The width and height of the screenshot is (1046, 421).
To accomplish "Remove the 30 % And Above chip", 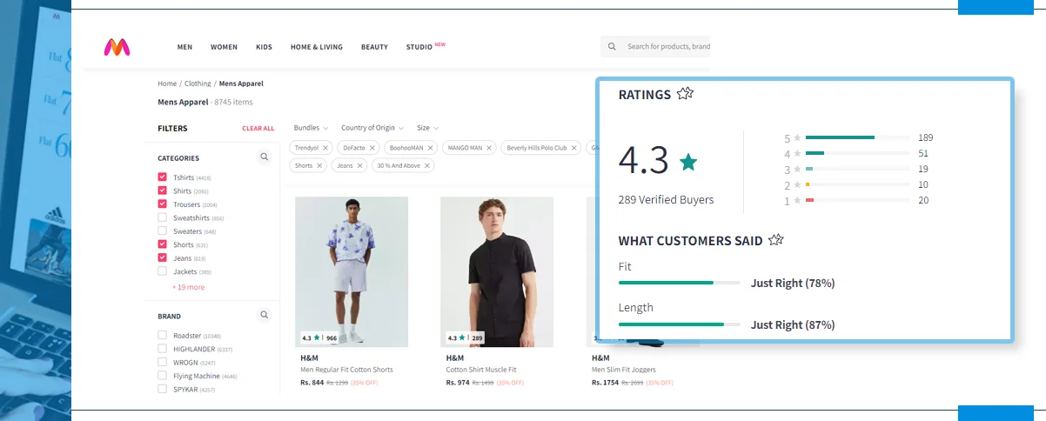I will 427,165.
